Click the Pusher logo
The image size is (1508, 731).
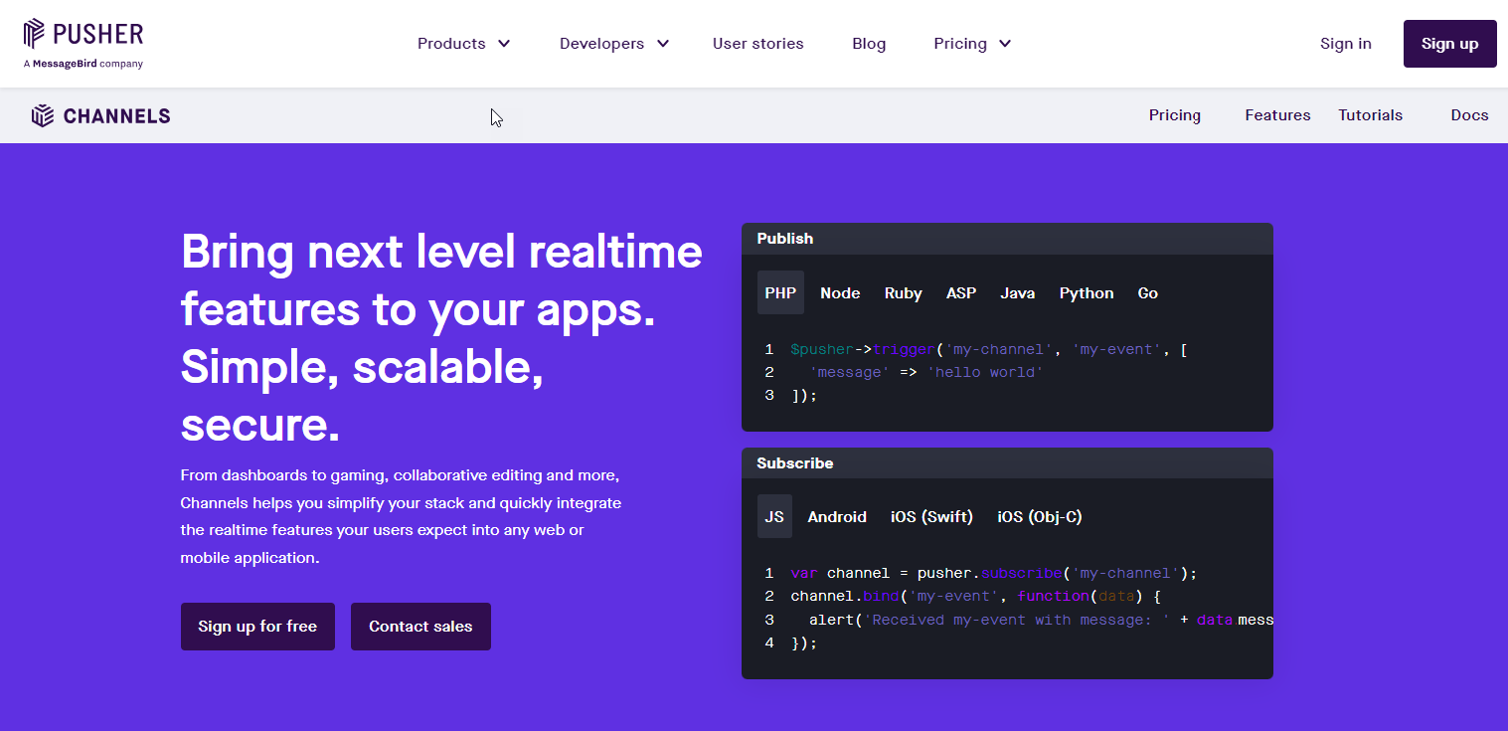pyautogui.click(x=84, y=35)
